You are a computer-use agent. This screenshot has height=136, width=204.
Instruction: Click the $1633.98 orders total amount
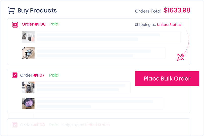(177, 10)
